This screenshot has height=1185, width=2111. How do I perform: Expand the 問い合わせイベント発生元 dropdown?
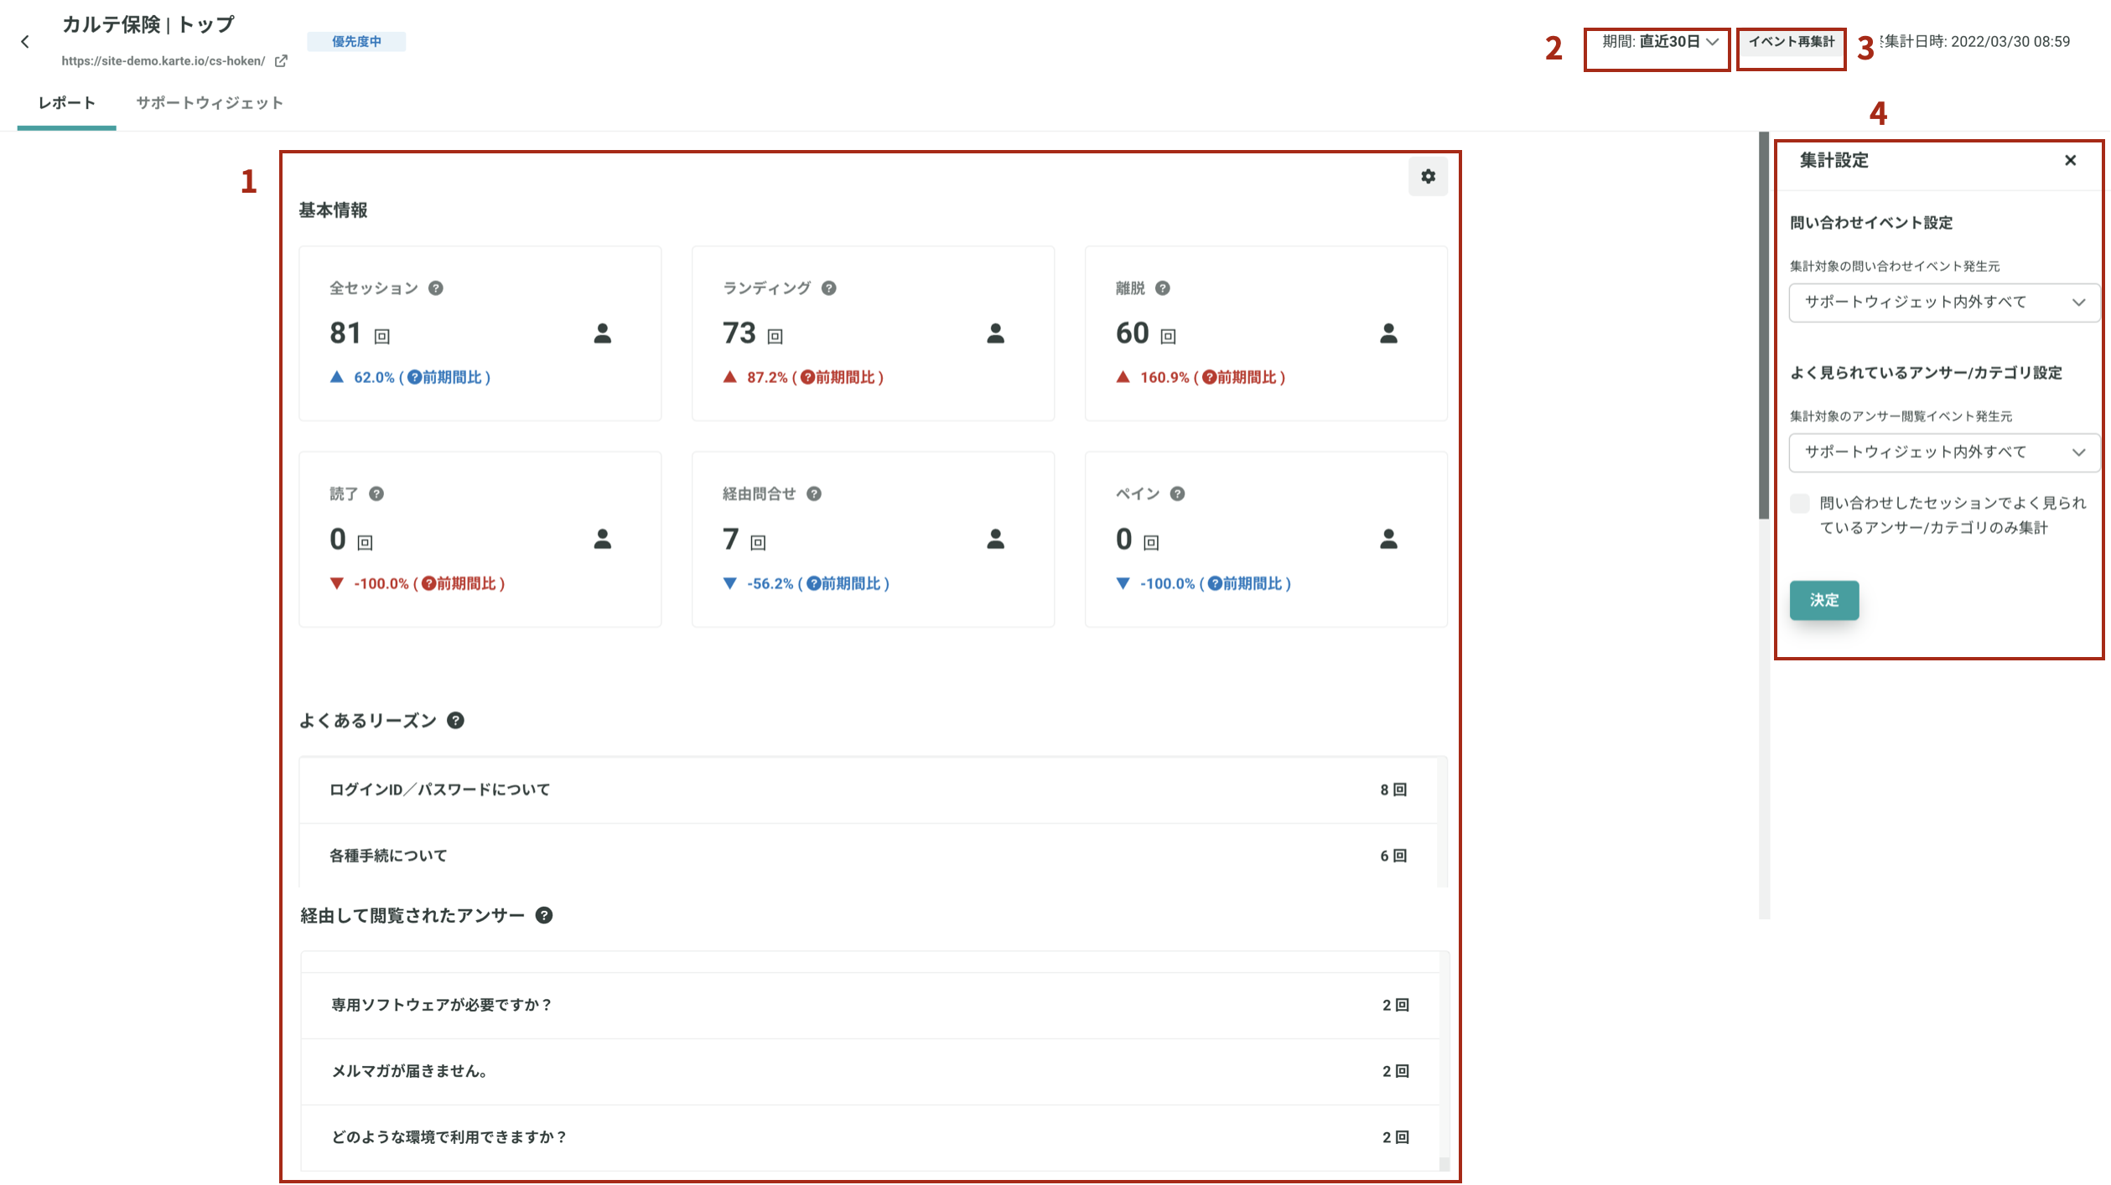[1943, 303]
